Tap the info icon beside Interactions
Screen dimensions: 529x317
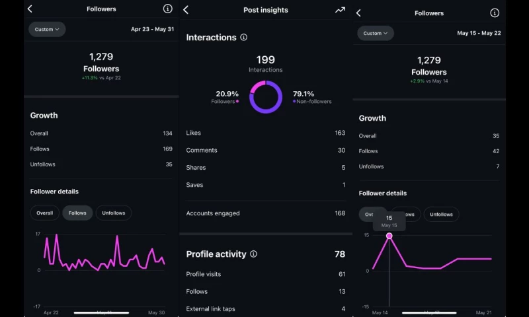[x=244, y=38]
